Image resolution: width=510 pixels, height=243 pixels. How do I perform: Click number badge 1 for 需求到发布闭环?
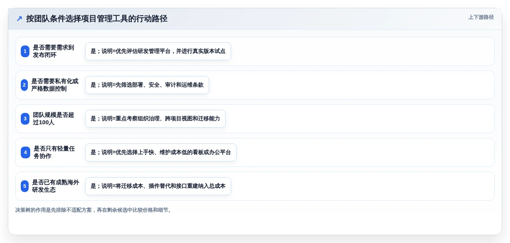[x=25, y=51]
